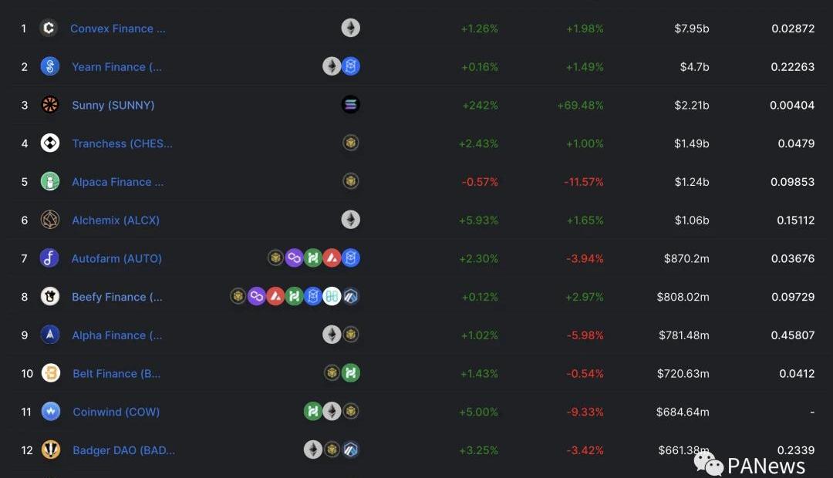
Task: Click the BSC chain icon in Tranchess row
Action: [x=351, y=143]
